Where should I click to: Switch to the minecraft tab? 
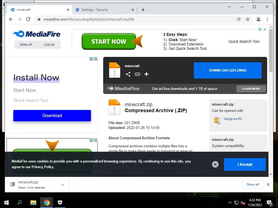click(40, 10)
